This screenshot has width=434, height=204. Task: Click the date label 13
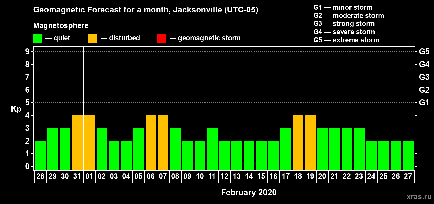click(x=237, y=176)
